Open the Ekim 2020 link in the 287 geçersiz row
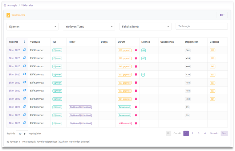Image resolution: width=235 pixels, height=151 pixels. click(x=14, y=50)
